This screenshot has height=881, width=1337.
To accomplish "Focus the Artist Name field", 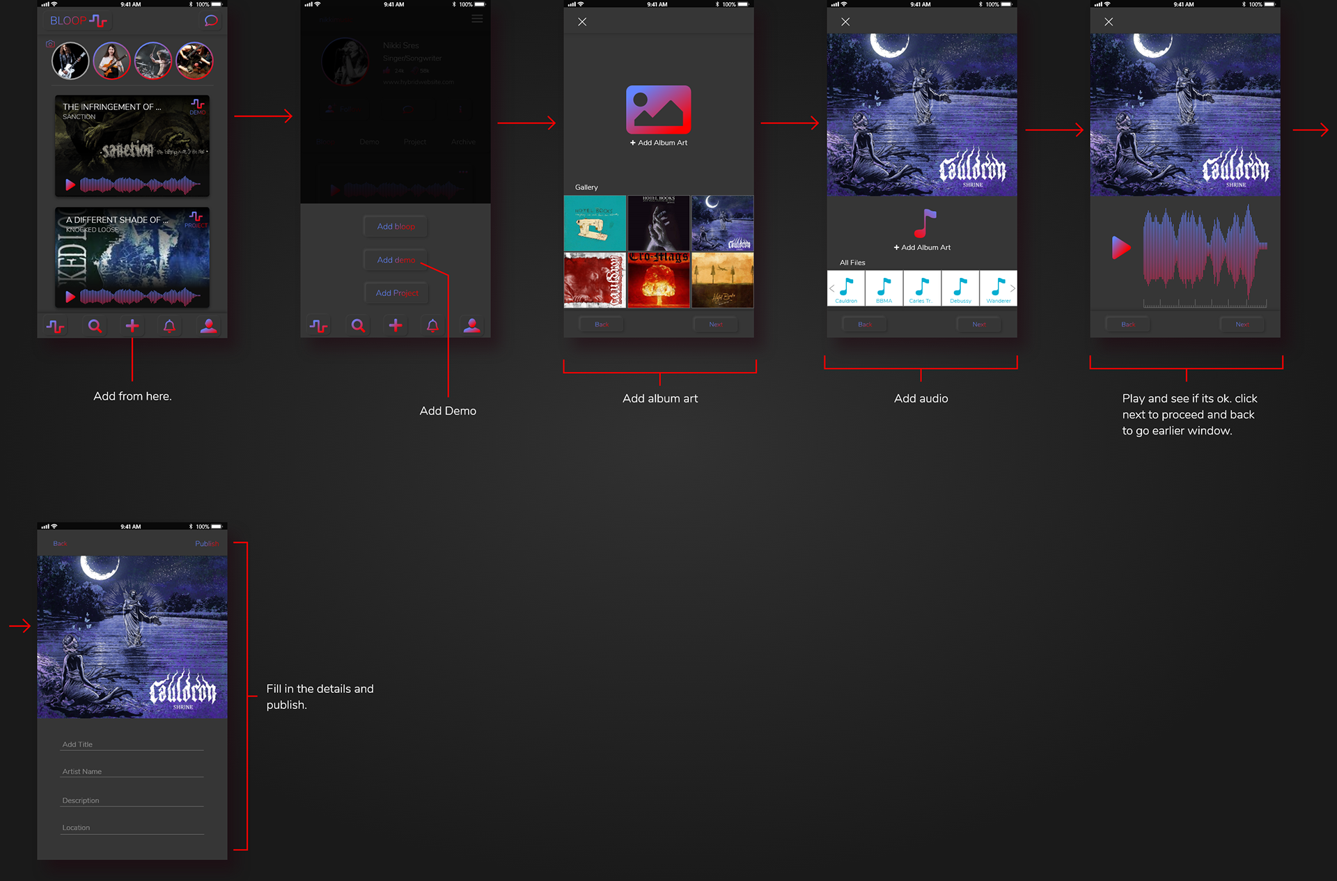I will (x=132, y=772).
